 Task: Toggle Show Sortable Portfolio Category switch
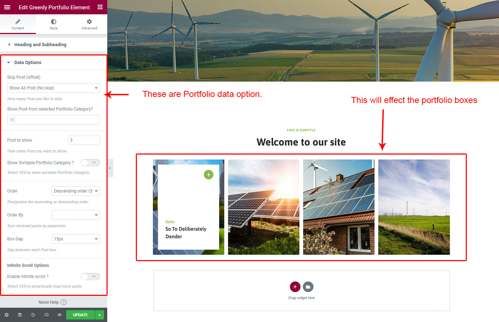90,163
